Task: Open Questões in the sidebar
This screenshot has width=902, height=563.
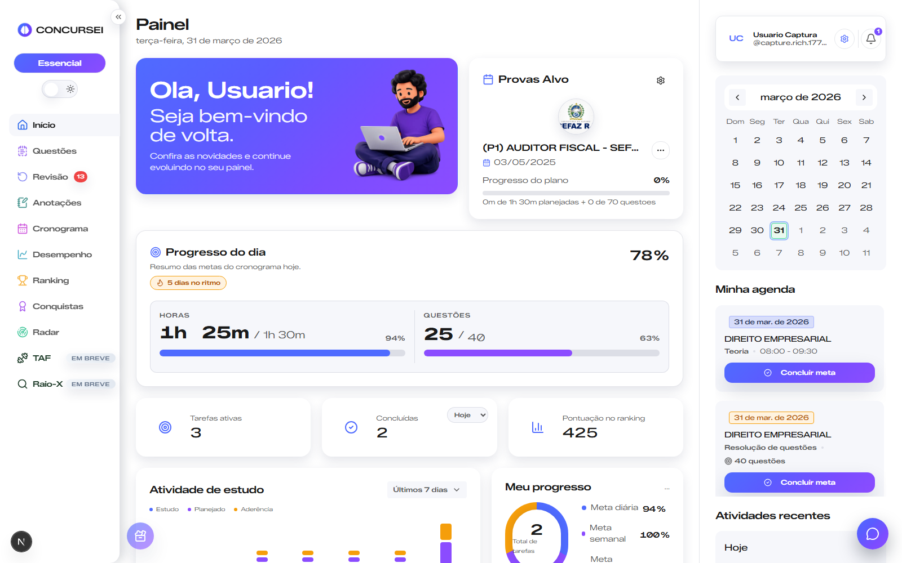Action: tap(54, 151)
